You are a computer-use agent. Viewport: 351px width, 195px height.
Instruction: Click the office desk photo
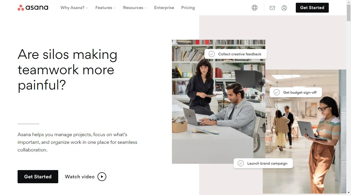click(x=214, y=115)
